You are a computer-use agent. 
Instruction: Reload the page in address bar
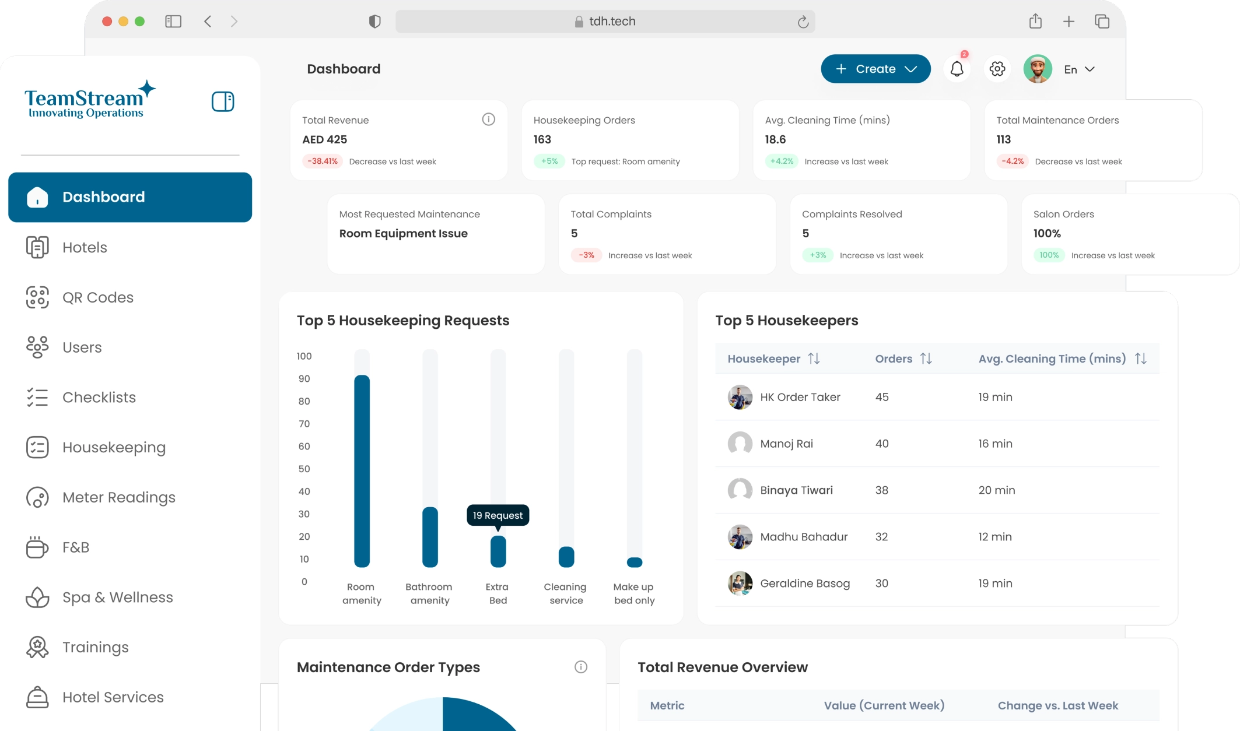[803, 22]
